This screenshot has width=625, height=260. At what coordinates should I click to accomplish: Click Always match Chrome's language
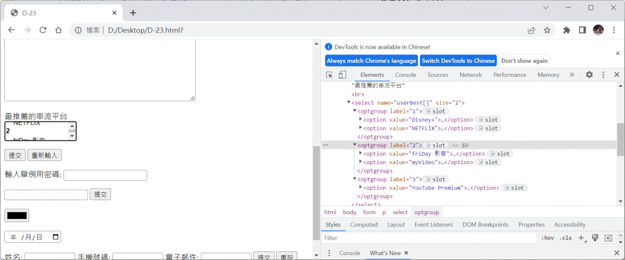point(371,60)
